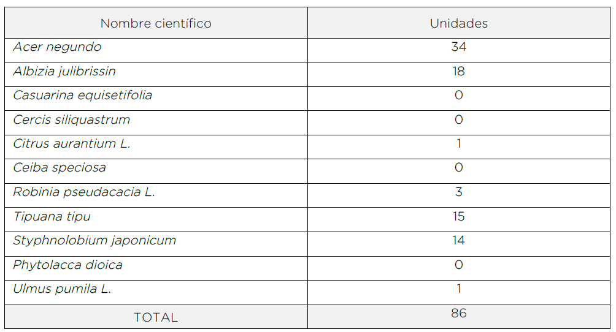Select the Robinia units value 3
616x332 pixels.
[458, 192]
